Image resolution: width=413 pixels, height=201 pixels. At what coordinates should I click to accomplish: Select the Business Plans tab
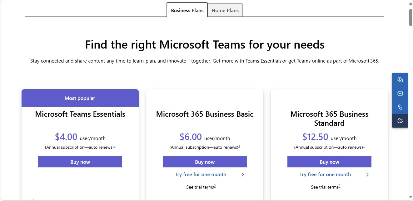tap(187, 10)
